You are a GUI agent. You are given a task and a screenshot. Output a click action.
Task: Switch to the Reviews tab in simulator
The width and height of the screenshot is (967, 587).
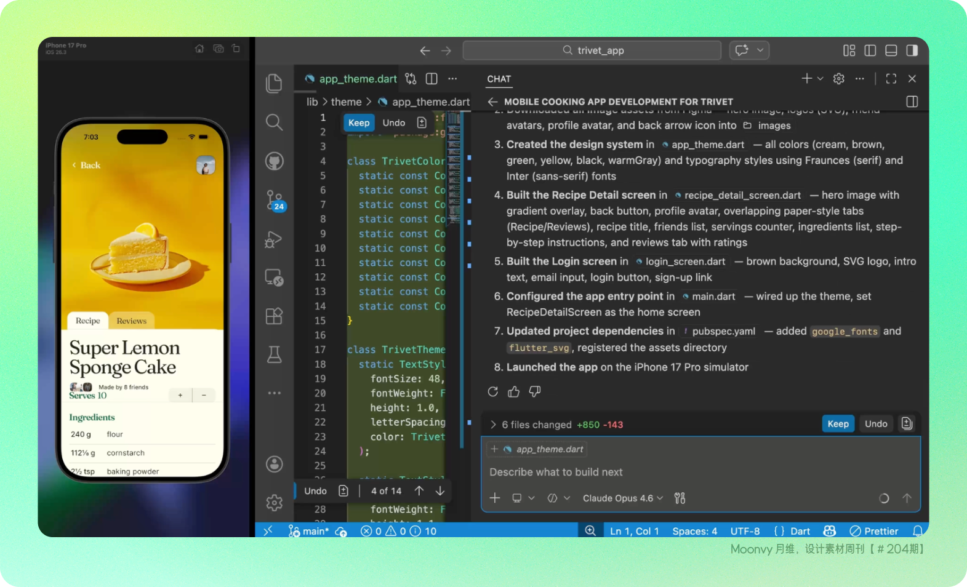point(132,321)
